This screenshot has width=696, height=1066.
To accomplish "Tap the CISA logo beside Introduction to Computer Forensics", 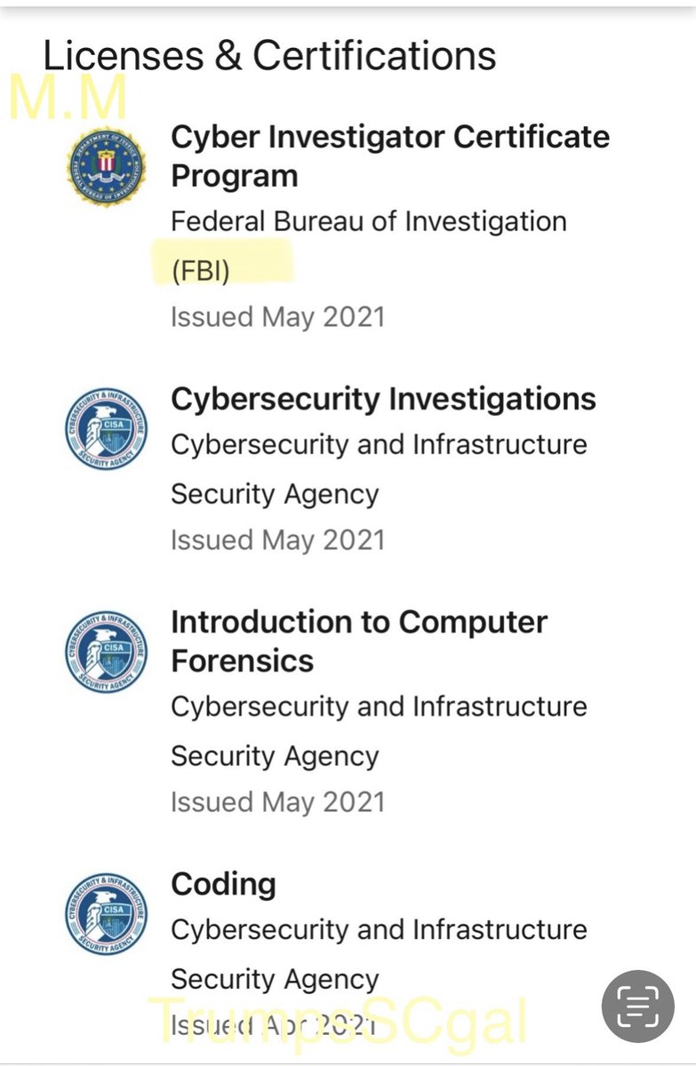I will [x=107, y=652].
